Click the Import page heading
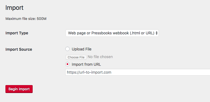The width and height of the screenshot is (210, 102). tap(14, 8)
